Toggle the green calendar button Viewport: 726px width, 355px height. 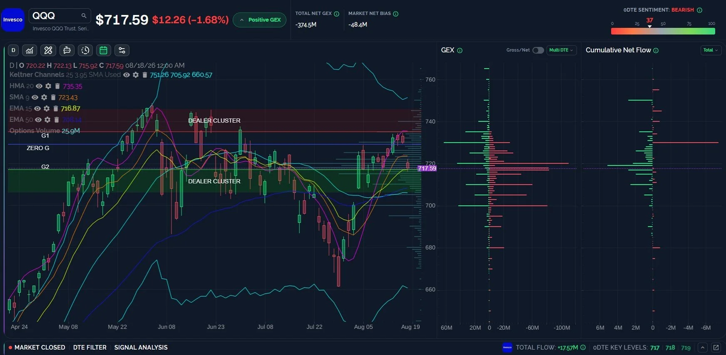pos(104,50)
